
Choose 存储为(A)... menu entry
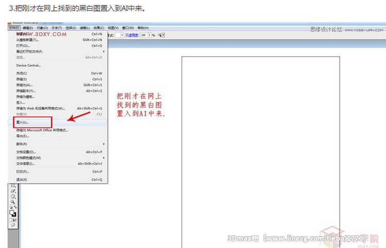58,85
